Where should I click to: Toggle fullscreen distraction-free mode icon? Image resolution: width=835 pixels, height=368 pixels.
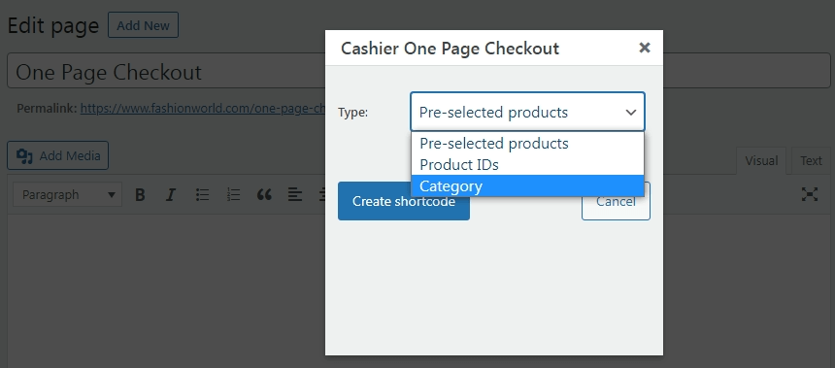click(x=810, y=194)
